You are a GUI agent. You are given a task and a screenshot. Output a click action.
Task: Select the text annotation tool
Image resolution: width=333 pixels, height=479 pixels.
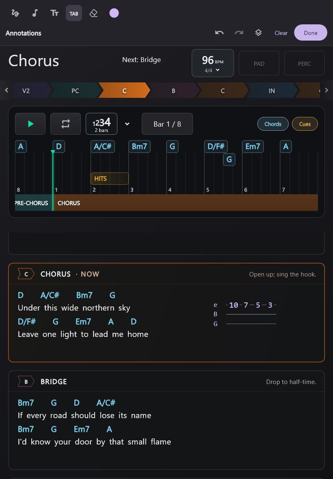[54, 13]
